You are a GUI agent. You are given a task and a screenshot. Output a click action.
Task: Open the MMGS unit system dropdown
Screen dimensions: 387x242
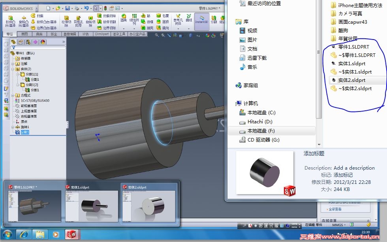click(339, 225)
